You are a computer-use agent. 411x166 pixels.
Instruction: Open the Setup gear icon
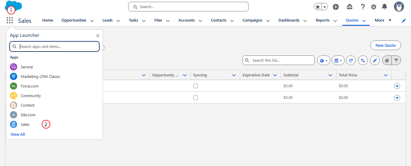pos(374,7)
